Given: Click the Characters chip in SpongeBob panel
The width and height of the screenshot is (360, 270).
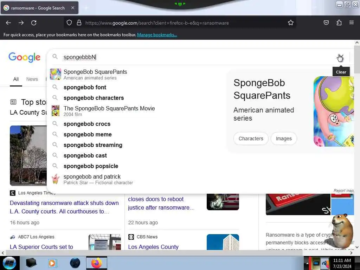Looking at the screenshot, I should [251, 139].
